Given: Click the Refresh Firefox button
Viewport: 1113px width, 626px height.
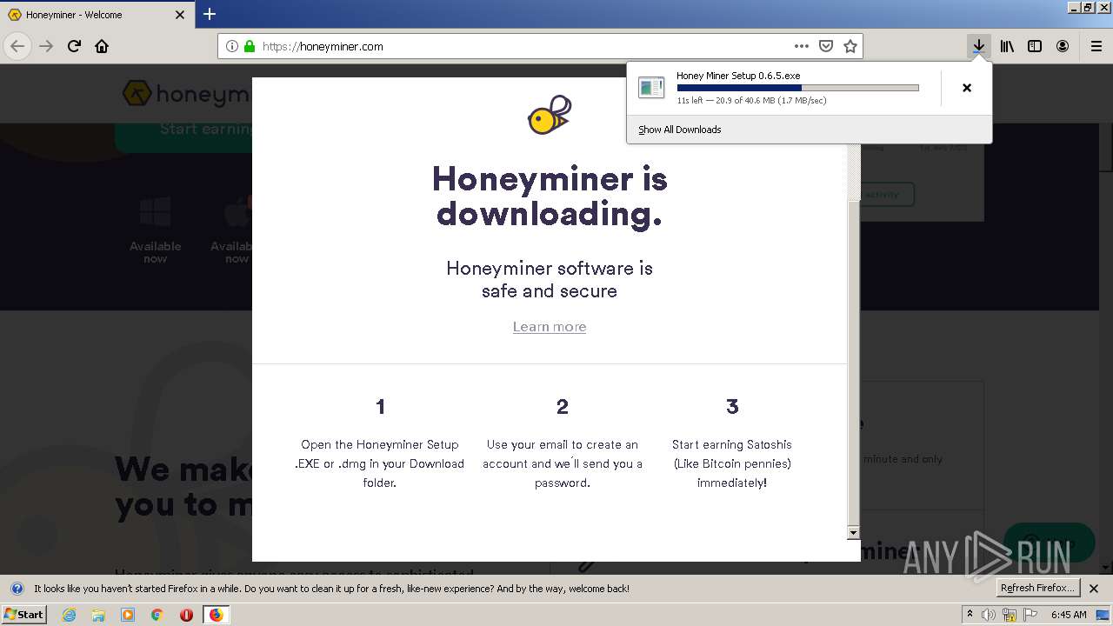Looking at the screenshot, I should 1038,588.
